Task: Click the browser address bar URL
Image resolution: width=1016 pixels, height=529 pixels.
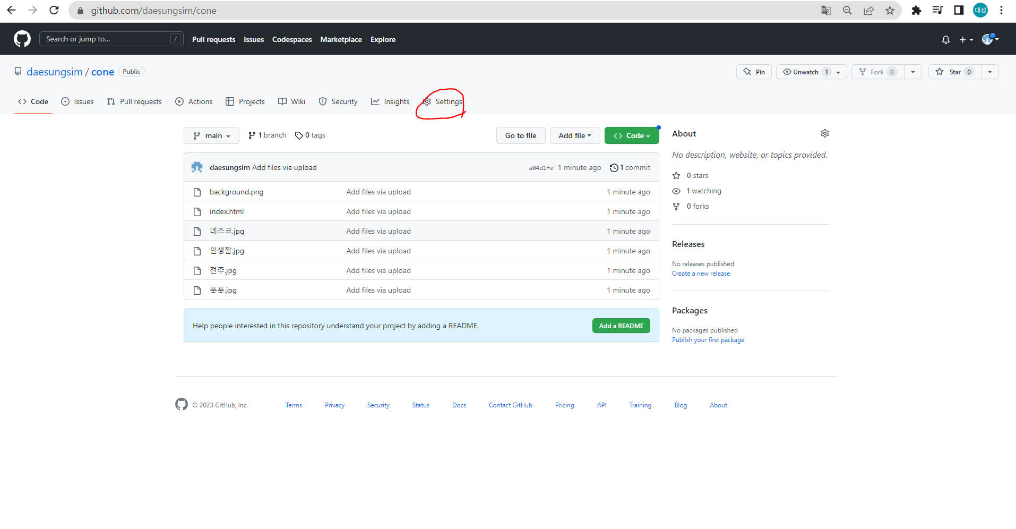Action: 153,11
